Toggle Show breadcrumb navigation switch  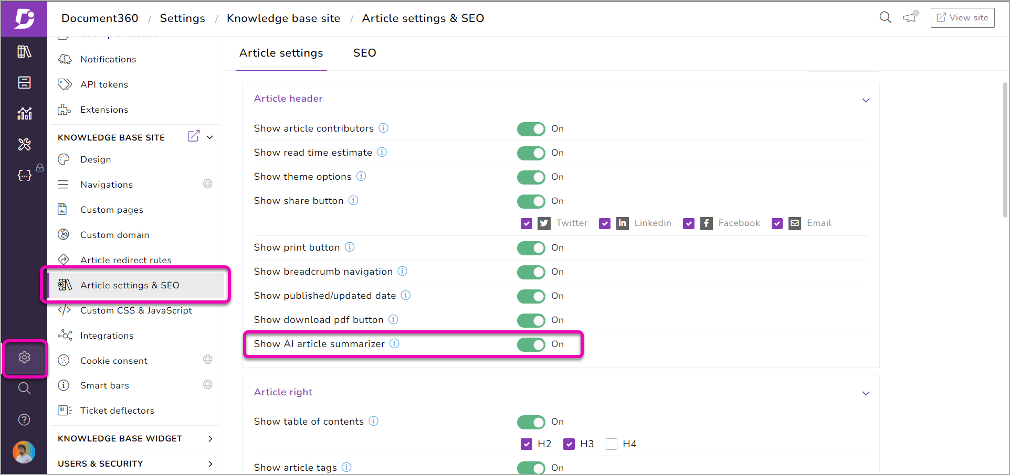point(531,272)
